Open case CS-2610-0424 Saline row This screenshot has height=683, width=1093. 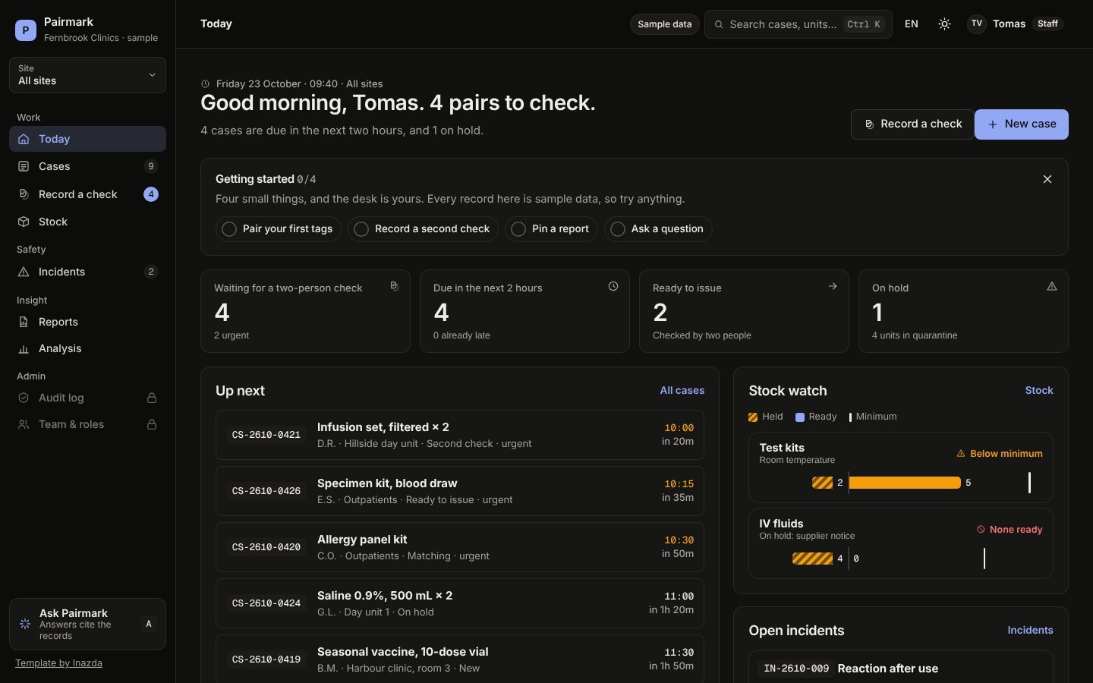coord(460,603)
